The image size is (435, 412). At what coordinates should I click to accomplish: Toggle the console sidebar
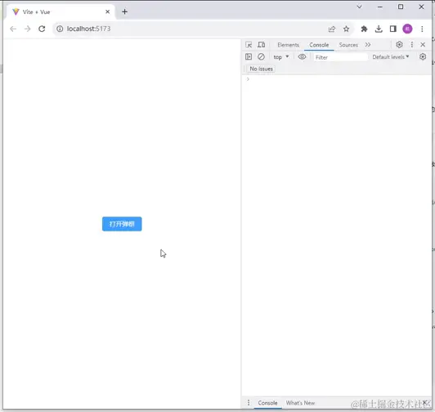pos(249,57)
